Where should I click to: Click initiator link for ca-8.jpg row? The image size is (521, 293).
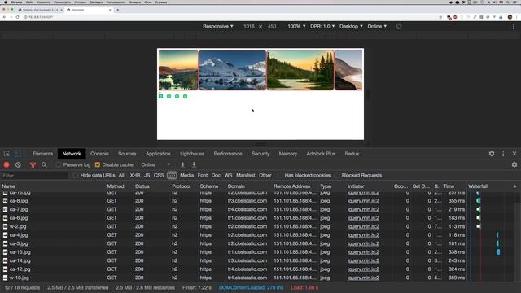pos(363,201)
